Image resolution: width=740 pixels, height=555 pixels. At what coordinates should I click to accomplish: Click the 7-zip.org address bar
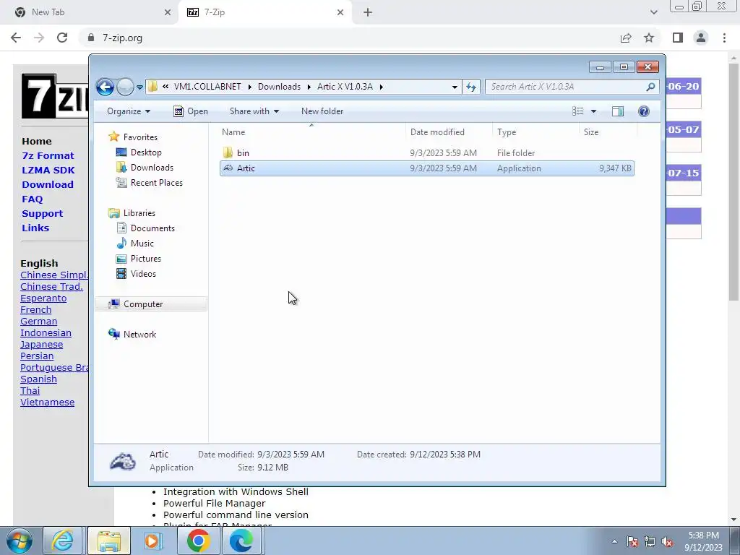click(x=349, y=38)
